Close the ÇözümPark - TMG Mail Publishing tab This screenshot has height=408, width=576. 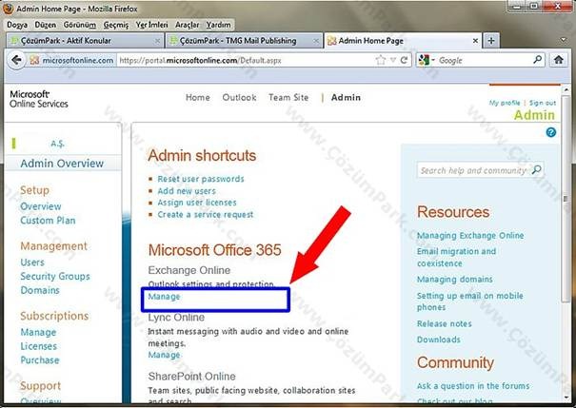click(x=315, y=41)
